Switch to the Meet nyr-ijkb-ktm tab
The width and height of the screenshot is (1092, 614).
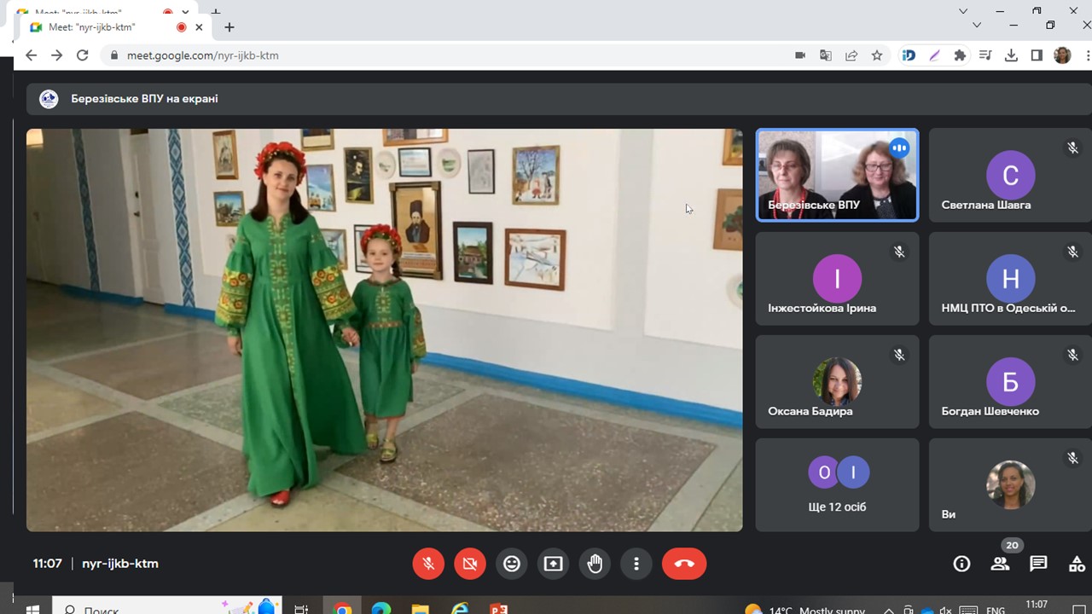click(x=102, y=27)
